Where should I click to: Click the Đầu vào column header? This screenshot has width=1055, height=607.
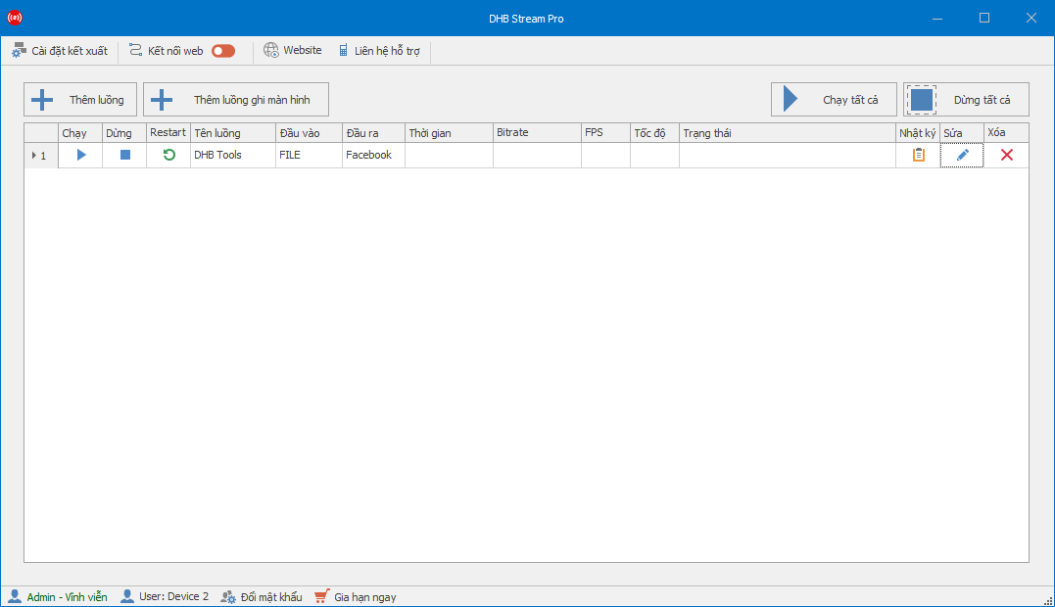coord(309,133)
